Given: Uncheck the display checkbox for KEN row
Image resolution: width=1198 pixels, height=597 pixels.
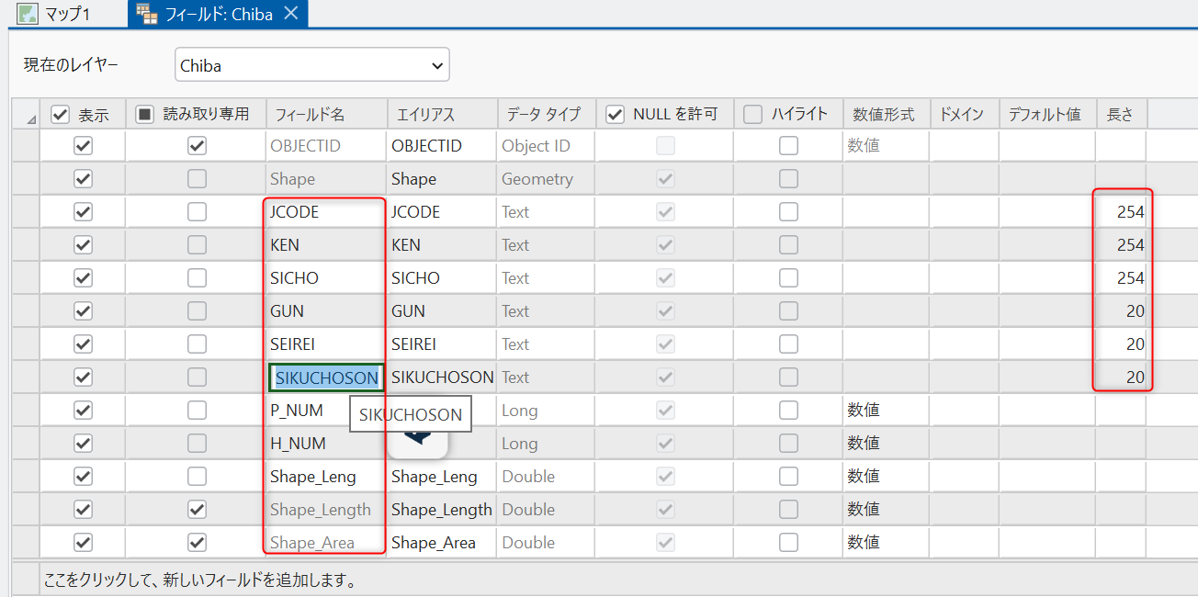Looking at the screenshot, I should coord(84,245).
